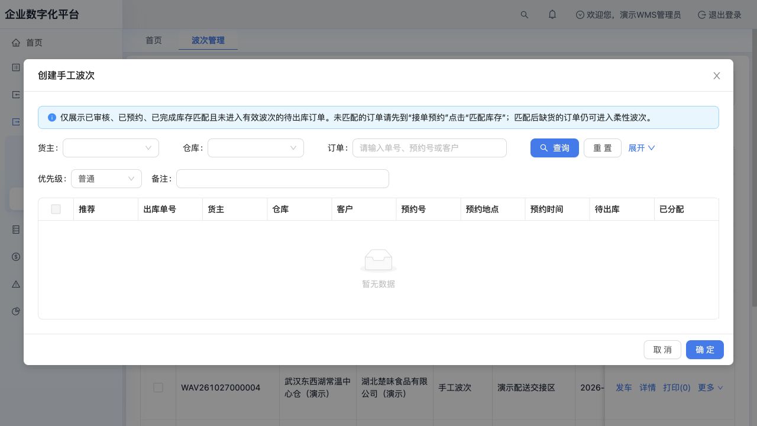
Task: Open the sidebar table-grid icon menu
Action: pos(16,230)
